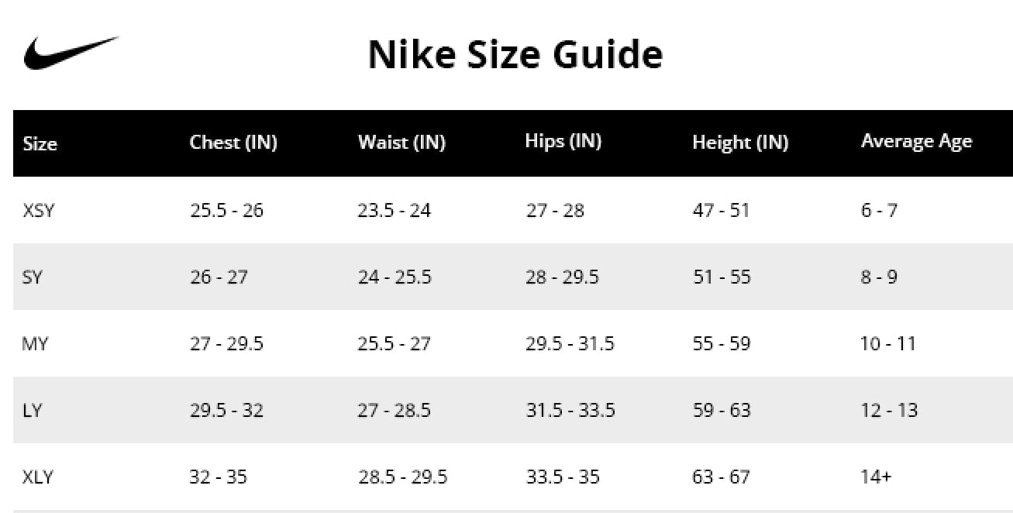1013x513 pixels.
Task: Select the Waist (IN) column header
Action: click(401, 143)
